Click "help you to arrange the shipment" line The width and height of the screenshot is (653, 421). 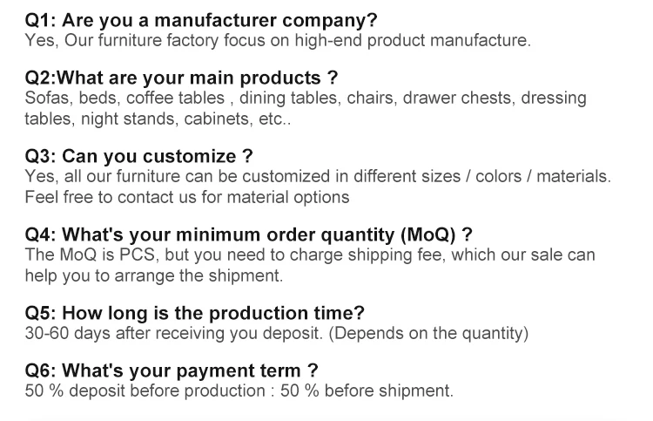(154, 275)
